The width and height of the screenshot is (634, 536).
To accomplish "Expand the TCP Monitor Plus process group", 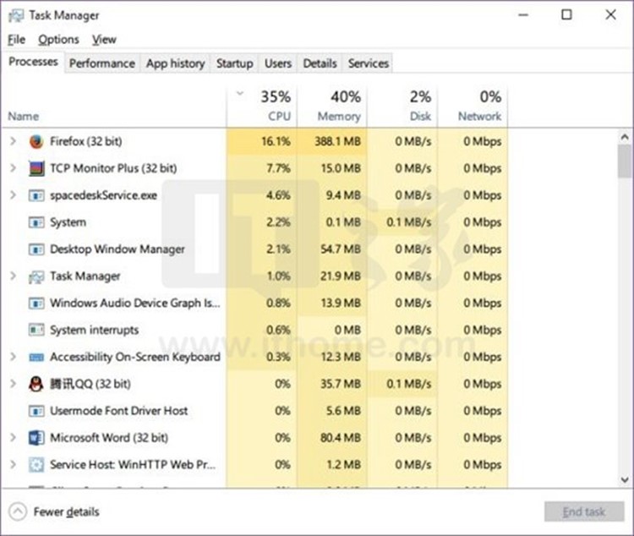I will pos(13,168).
